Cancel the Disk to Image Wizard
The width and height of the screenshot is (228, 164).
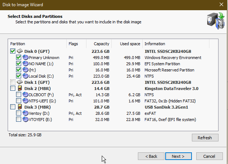coord(209,156)
